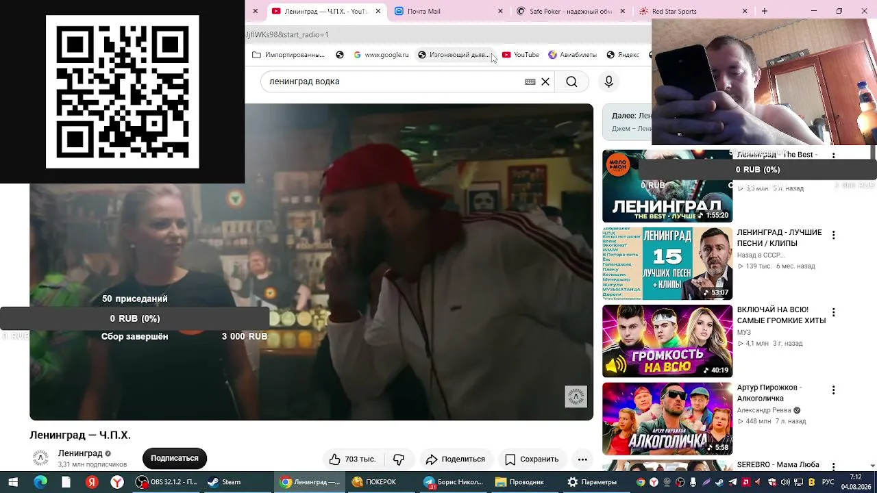
Task: Open more actions menu beside Сохранить
Action: pos(582,459)
